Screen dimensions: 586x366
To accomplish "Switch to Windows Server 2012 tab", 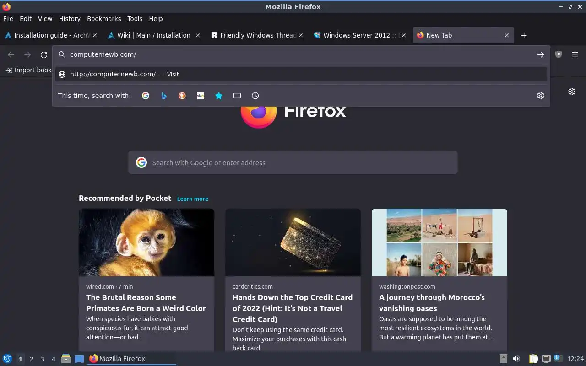I will click(359, 35).
